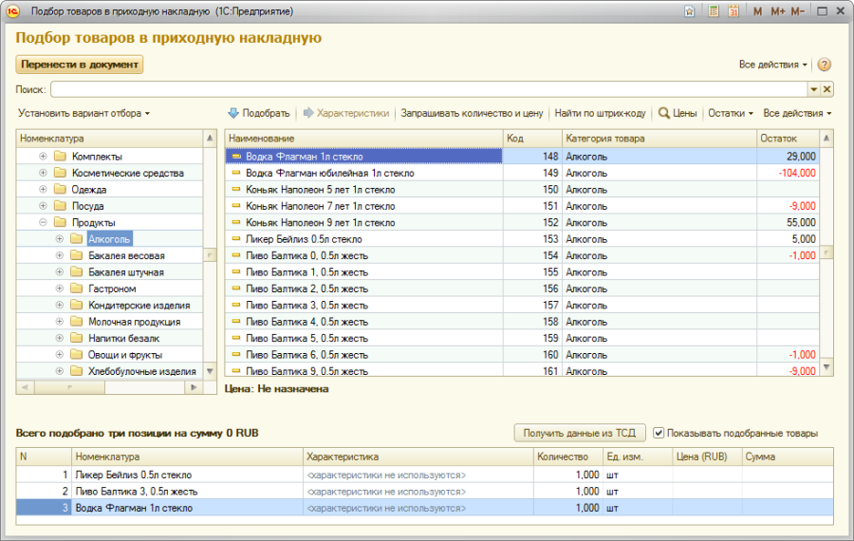Toggle Показывать подобранные товары checkbox
This screenshot has width=854, height=541.
click(659, 433)
